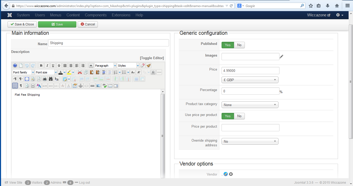This screenshot has width=353, height=186.
Task: Apply the Blockquote icon
Action: (91, 66)
